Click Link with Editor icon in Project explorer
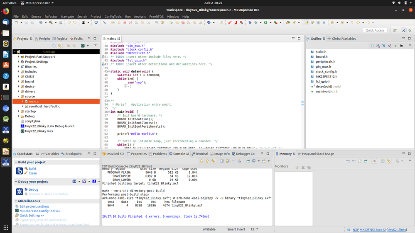Viewport: 415px width, 233px height. 59,46
